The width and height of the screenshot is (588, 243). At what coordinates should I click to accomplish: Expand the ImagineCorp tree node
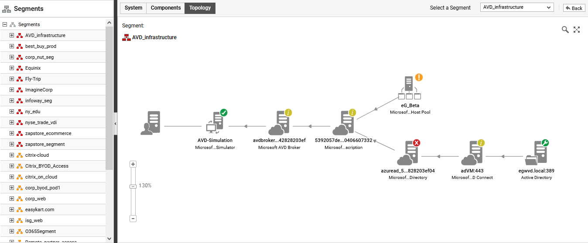coord(12,90)
